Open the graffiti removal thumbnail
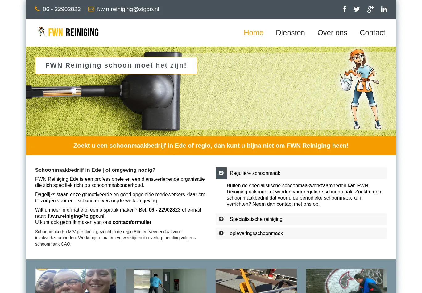The height and width of the screenshot is (293, 422). coord(346,281)
